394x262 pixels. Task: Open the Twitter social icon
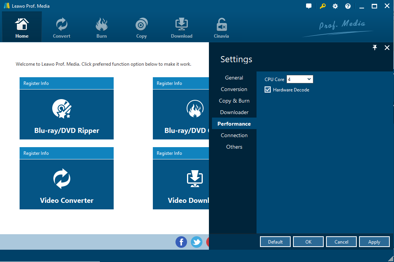click(197, 242)
